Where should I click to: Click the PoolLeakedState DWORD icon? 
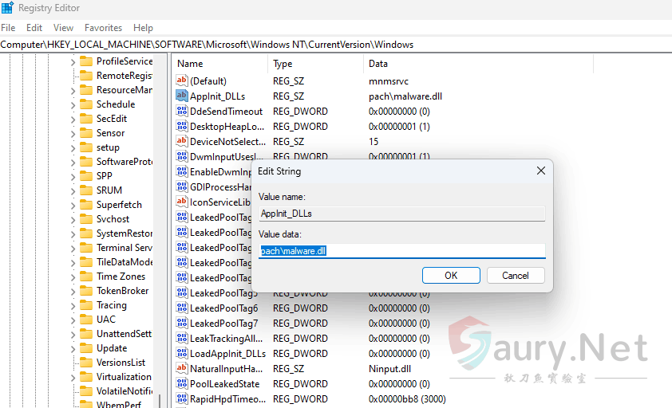(181, 383)
